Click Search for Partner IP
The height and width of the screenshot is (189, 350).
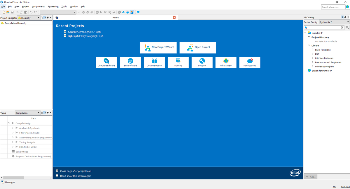[321, 71]
